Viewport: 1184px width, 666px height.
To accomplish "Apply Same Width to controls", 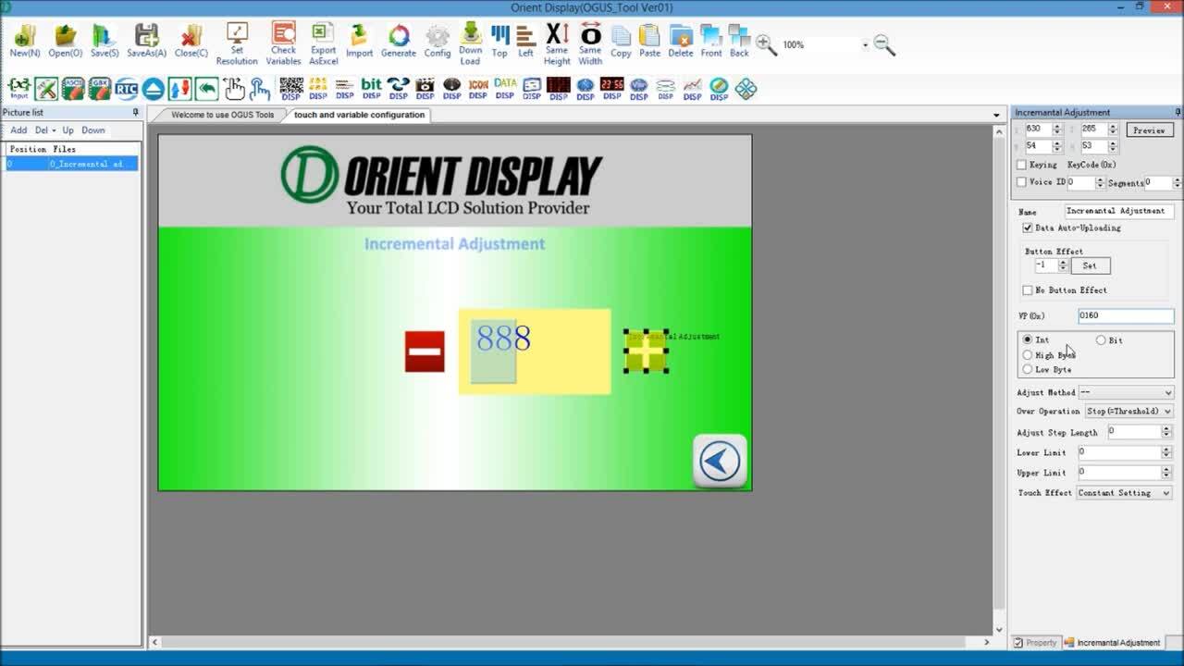I will 590,44.
